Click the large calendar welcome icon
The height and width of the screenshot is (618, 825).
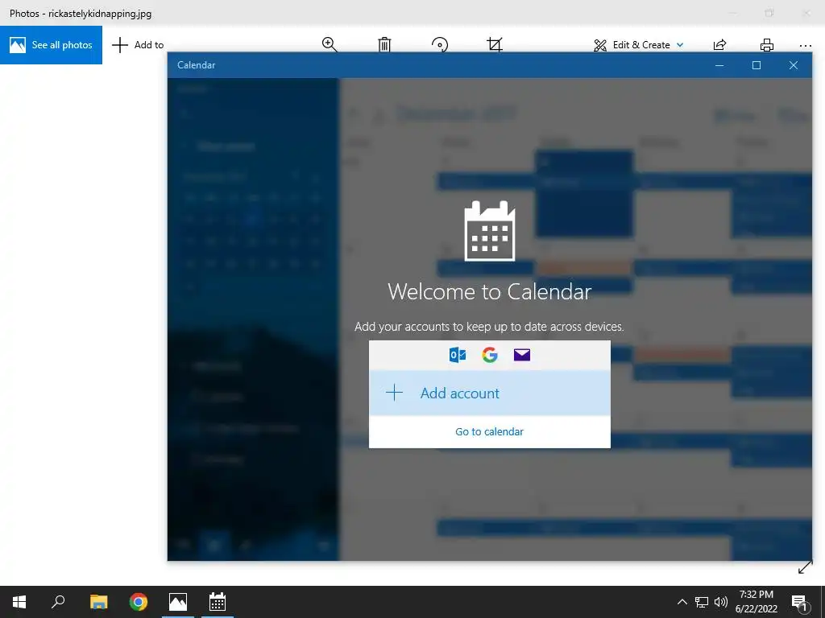click(x=490, y=231)
